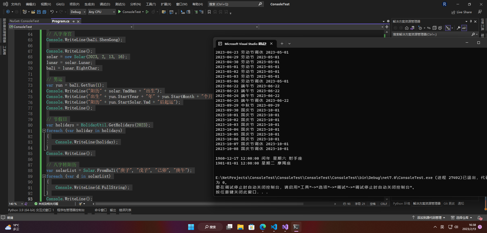Screen dimensions: 487x233
Task: Open the 错误列表 tab at the bottom
Action: click(x=125, y=210)
